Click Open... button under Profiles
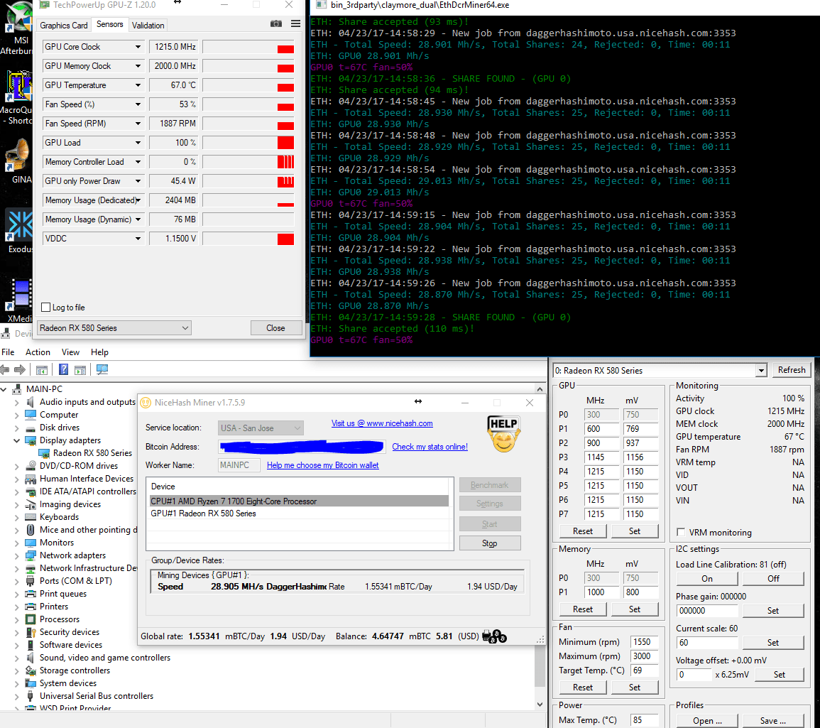 click(x=707, y=721)
